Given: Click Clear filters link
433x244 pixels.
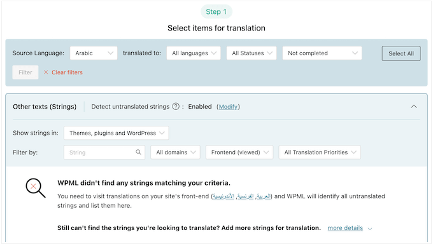Looking at the screenshot, I should (63, 72).
